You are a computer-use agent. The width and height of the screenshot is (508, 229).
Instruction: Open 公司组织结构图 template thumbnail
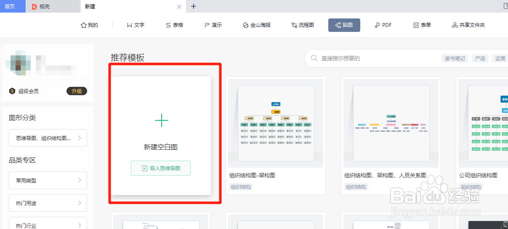[x=483, y=123]
